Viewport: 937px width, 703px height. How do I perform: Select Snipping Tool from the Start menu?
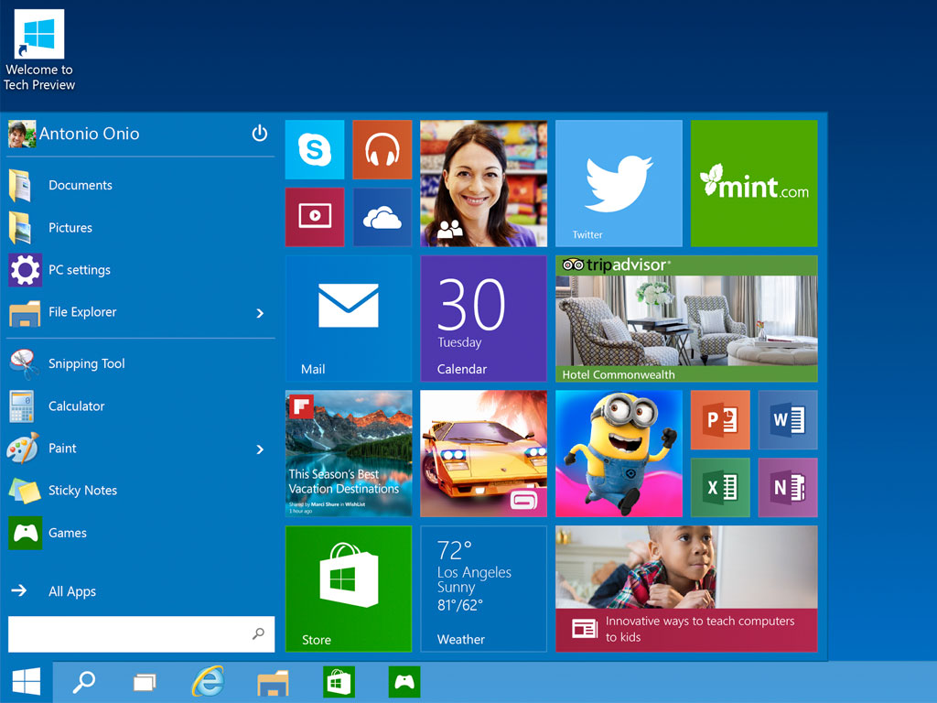coord(86,363)
